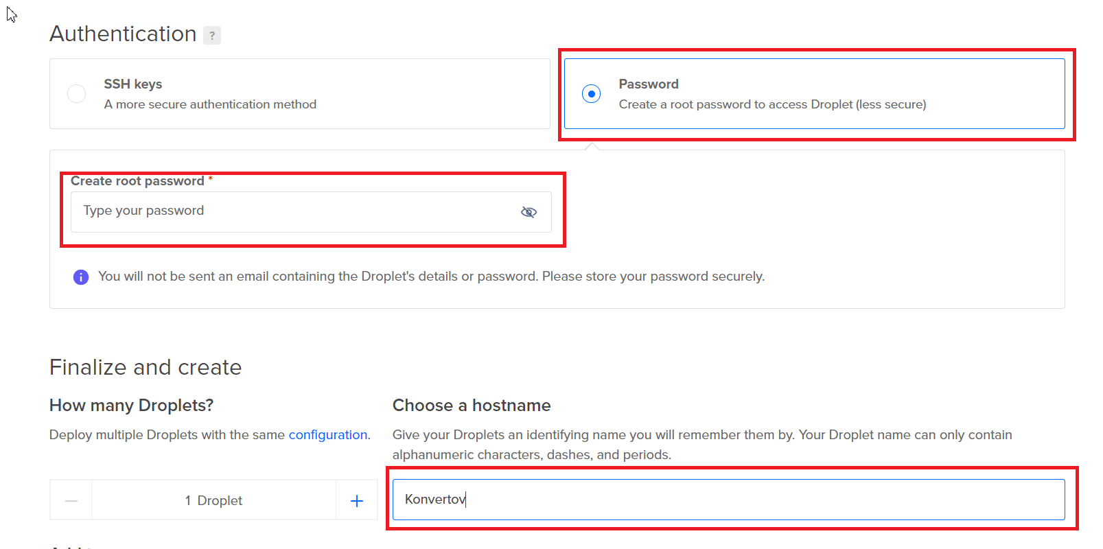Decrease Droplet count with minus icon
1103x549 pixels.
pos(71,501)
